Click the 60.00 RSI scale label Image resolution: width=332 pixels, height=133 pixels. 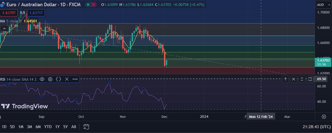click(x=322, y=86)
